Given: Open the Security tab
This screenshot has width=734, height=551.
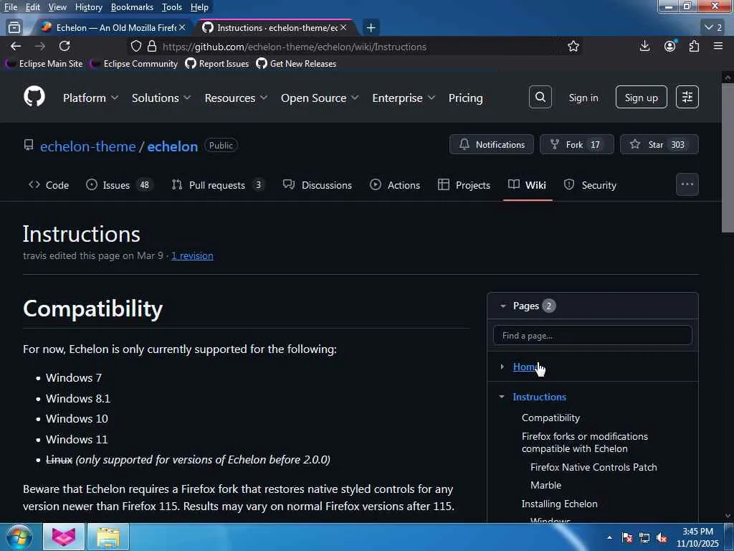Looking at the screenshot, I should pos(591,185).
